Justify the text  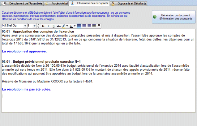[x=94, y=26]
